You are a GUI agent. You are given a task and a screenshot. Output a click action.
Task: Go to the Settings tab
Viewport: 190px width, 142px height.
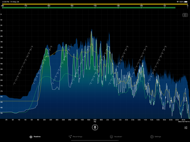(156, 137)
